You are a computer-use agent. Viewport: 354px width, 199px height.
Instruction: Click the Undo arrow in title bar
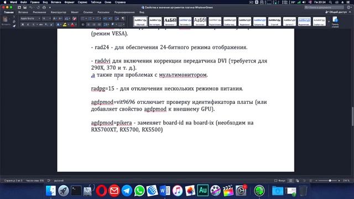(x=31, y=7)
